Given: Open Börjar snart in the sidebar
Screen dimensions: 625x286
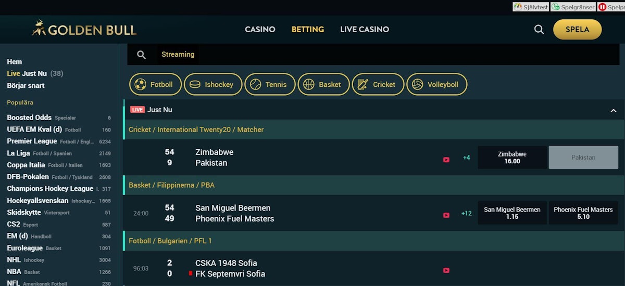Looking at the screenshot, I should click(26, 86).
